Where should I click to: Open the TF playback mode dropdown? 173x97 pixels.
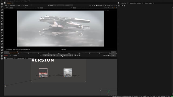(11, 56)
